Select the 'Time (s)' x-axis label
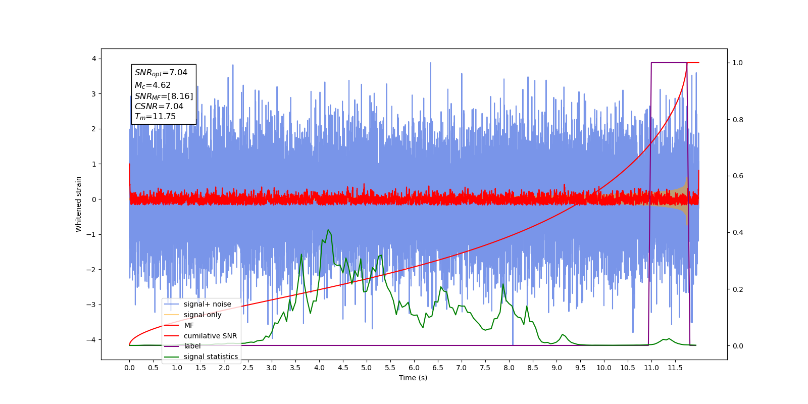 coord(413,378)
